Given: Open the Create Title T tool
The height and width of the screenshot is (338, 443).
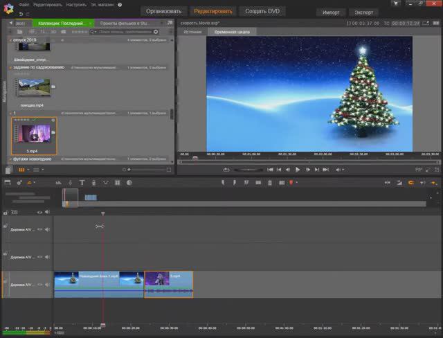Looking at the screenshot, I should pos(82,183).
